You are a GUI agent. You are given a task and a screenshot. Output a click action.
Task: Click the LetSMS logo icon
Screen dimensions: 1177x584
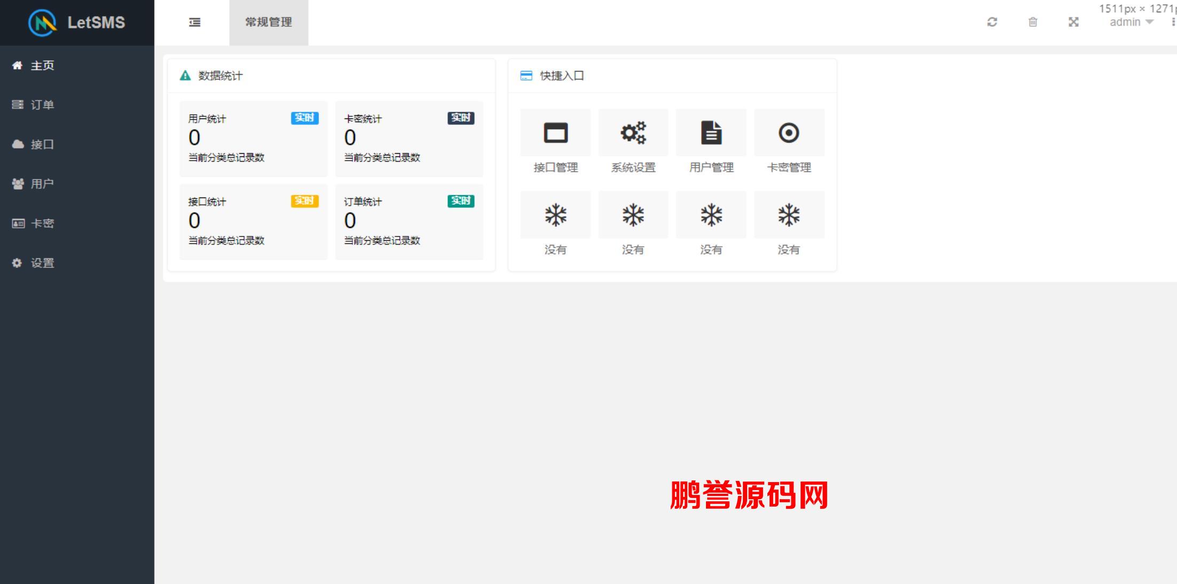42,22
